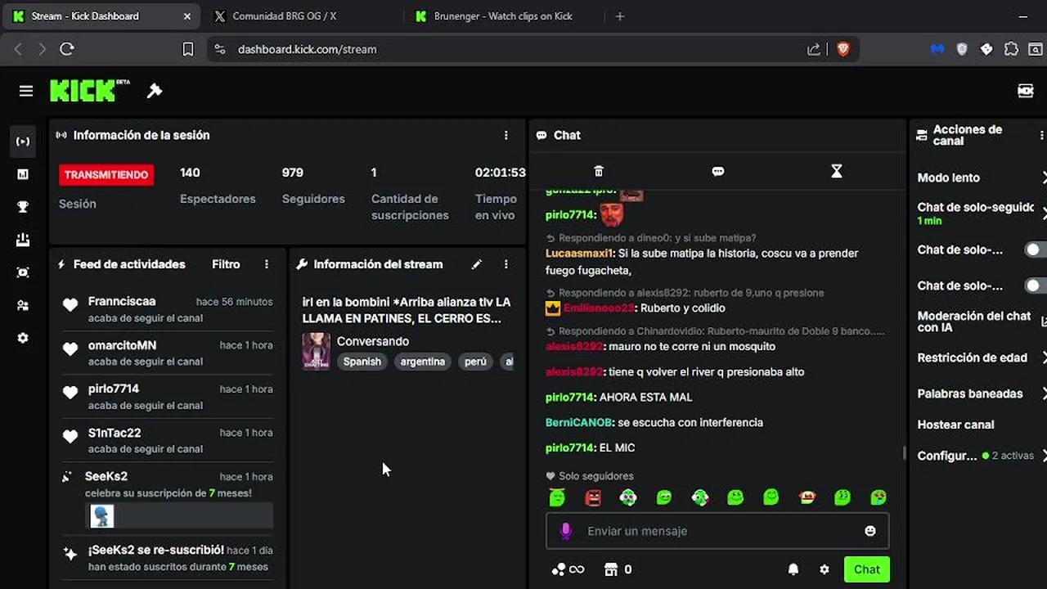
Task: Click the trash icon in Chat panel
Action: click(599, 171)
